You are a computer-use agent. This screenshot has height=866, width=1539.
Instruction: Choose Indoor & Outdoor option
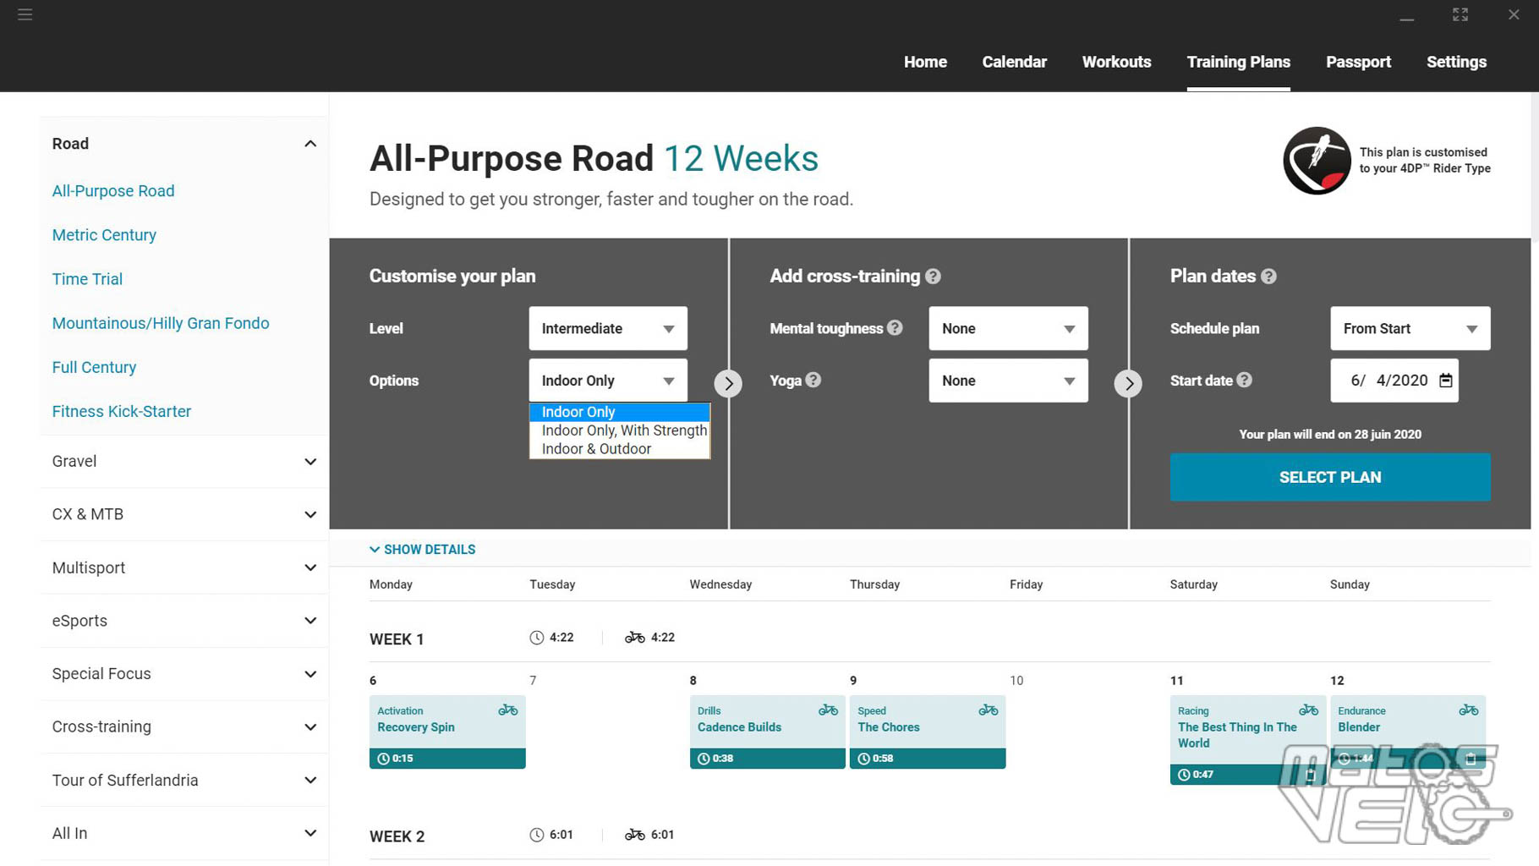tap(619, 449)
